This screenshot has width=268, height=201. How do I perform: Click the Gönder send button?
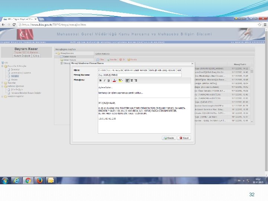(169, 138)
